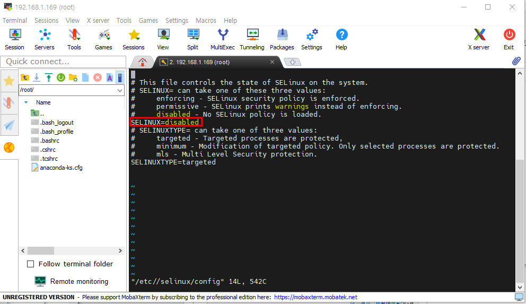Go to parent folder in SFTP toolbar
The width and height of the screenshot is (526, 304).
[x=25, y=77]
